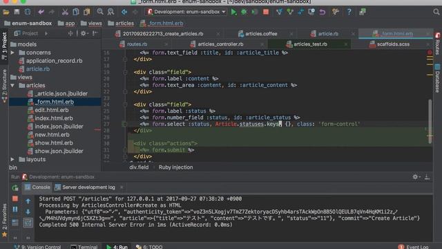Open the scaffolds.scss tab
Image resolution: width=442 pixels, height=249 pixels.
393,44
